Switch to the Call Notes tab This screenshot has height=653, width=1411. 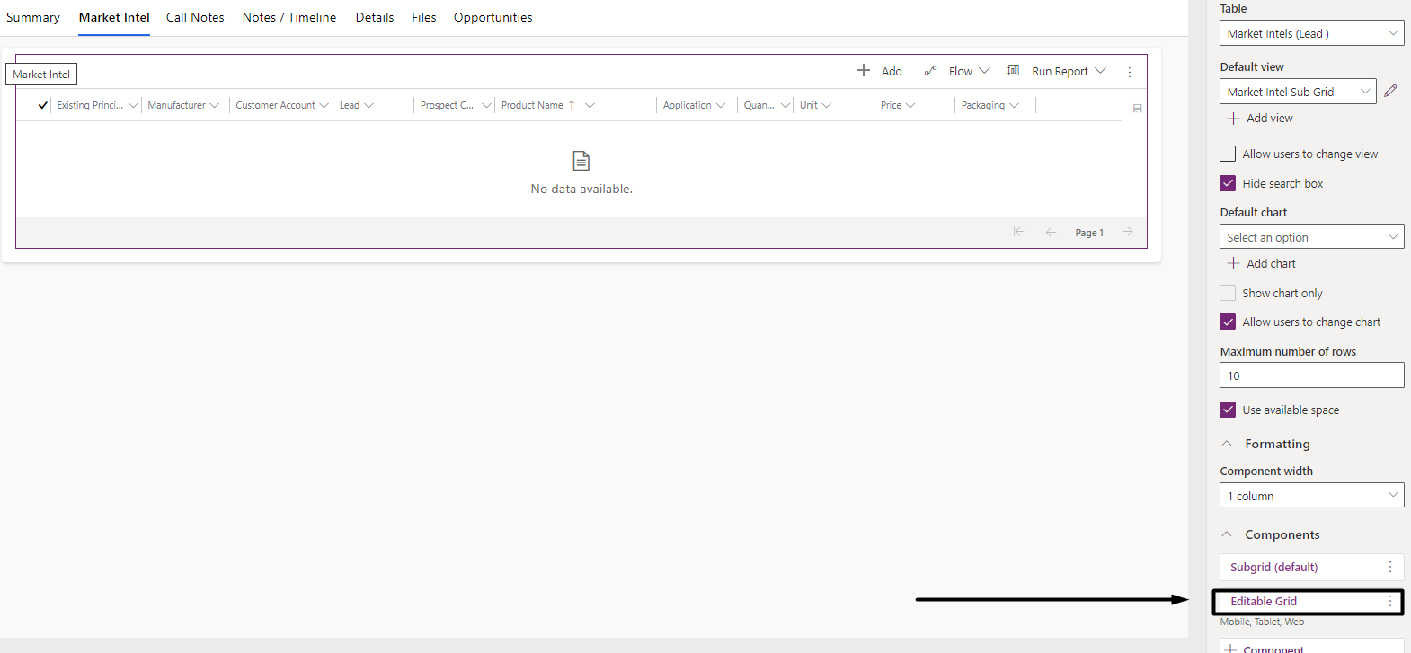click(195, 17)
